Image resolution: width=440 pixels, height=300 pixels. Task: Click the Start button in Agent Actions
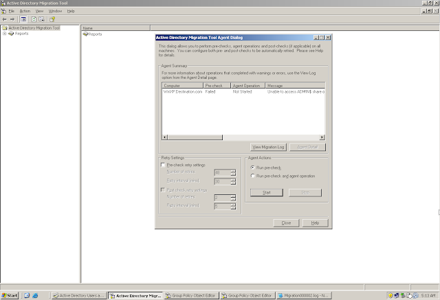267,192
